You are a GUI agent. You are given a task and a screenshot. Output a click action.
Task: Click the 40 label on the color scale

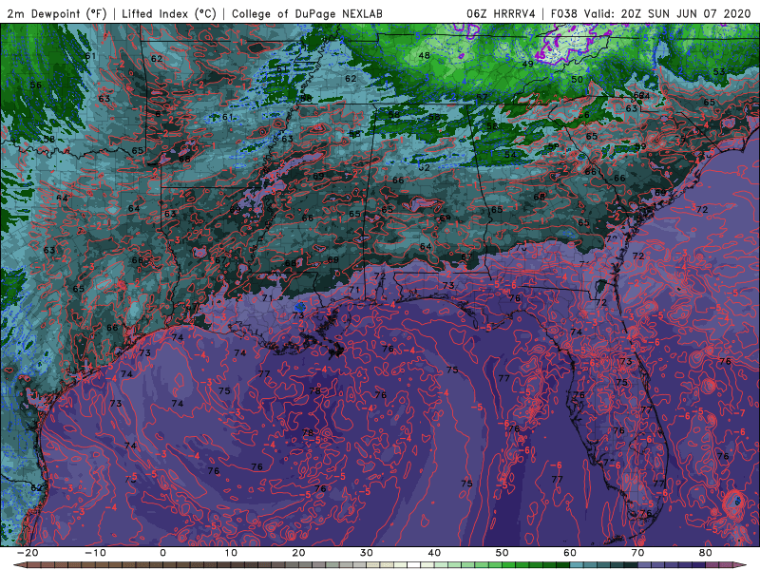coord(434,553)
